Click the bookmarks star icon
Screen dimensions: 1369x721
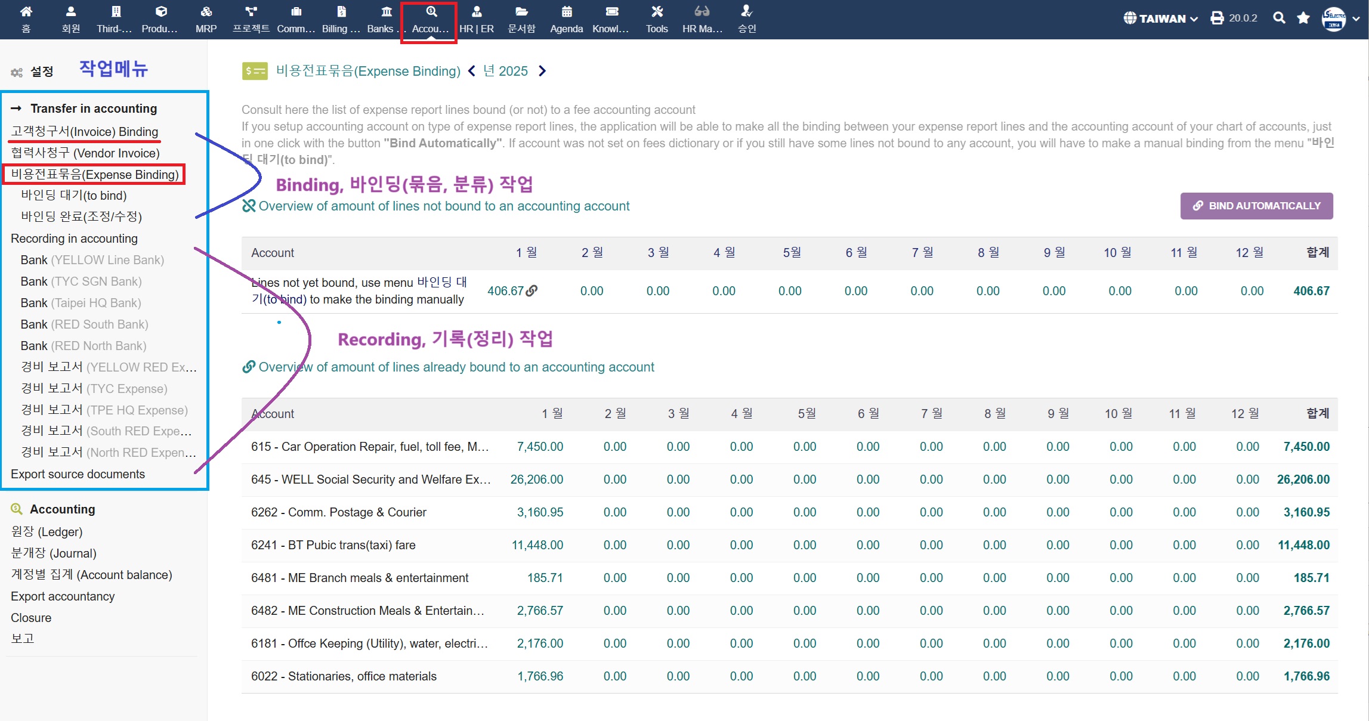click(x=1303, y=18)
